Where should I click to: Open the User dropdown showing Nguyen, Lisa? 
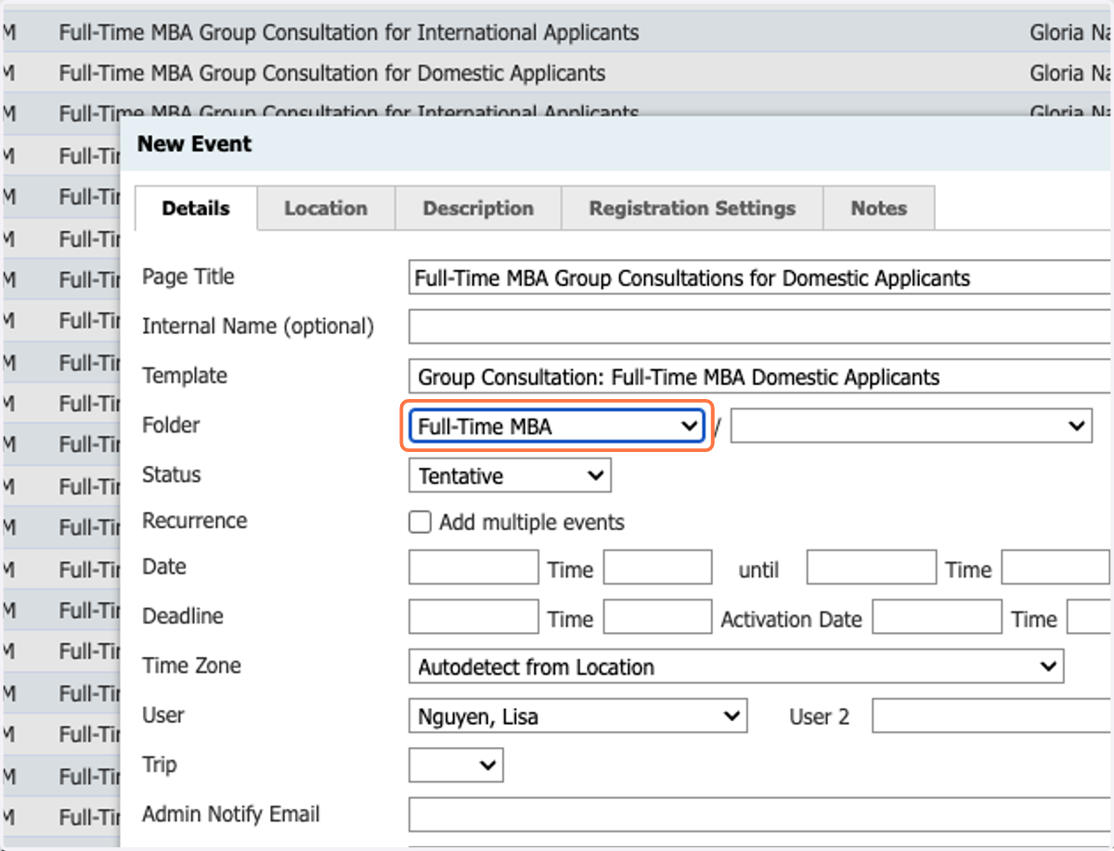tap(577, 716)
